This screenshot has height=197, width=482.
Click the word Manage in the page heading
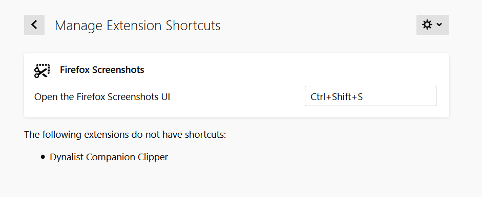click(x=79, y=26)
